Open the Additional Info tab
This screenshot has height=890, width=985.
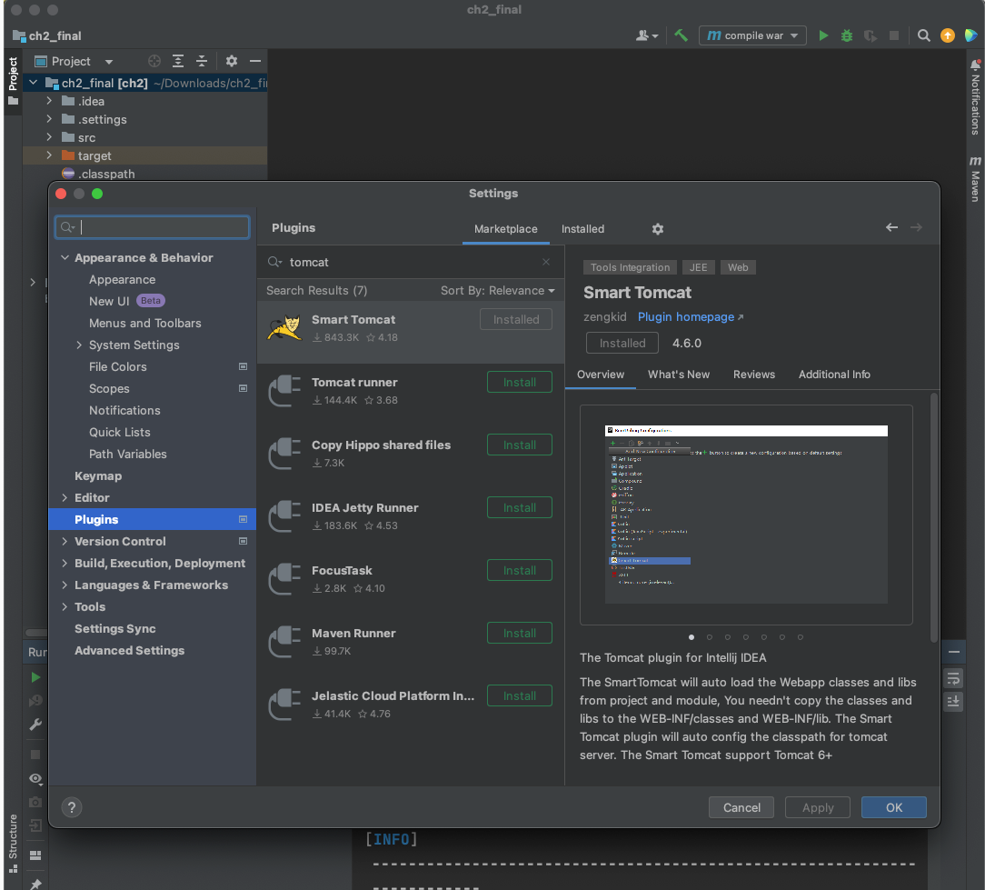pos(833,374)
